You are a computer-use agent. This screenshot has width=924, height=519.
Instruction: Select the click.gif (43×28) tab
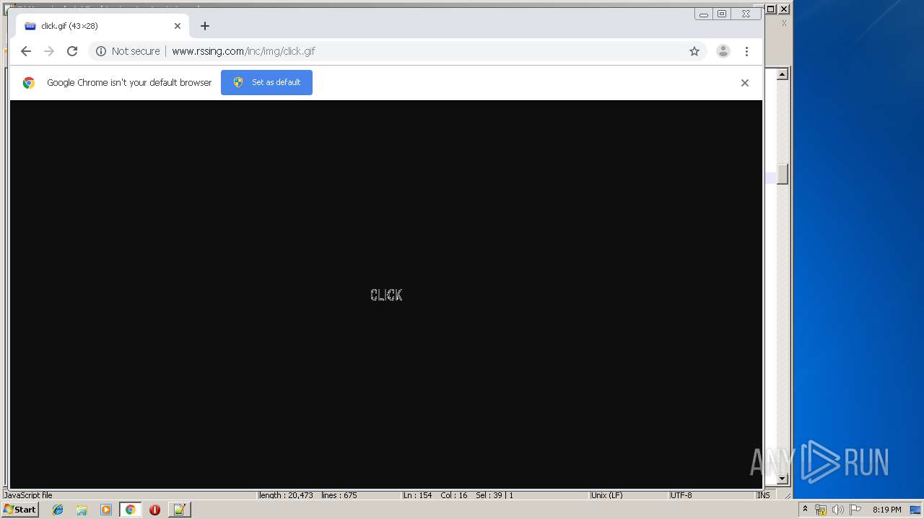click(101, 26)
